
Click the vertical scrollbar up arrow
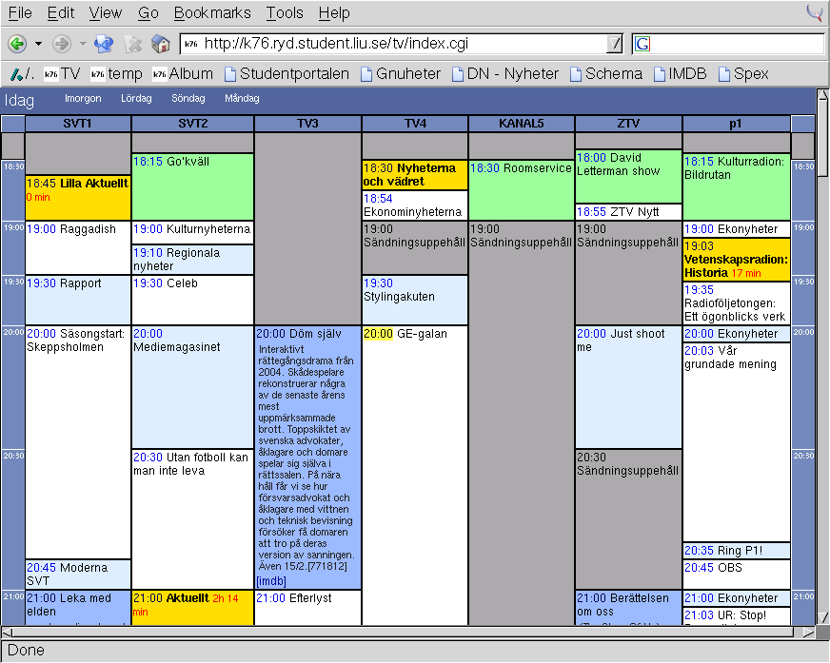tap(823, 95)
